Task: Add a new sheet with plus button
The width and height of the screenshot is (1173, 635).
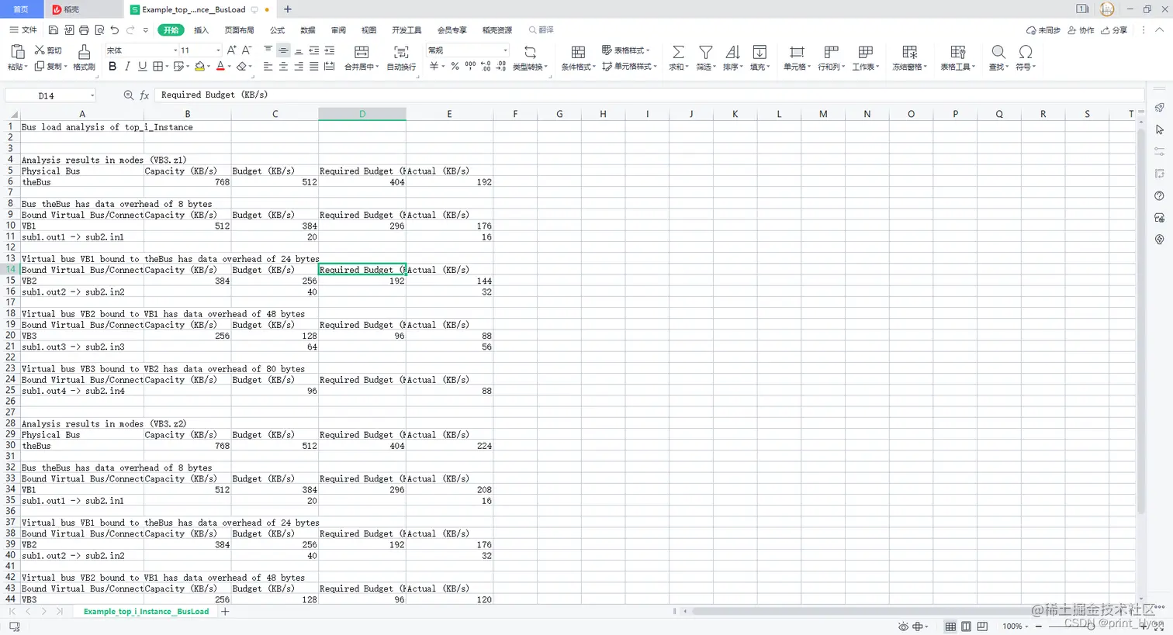Action: 225,612
